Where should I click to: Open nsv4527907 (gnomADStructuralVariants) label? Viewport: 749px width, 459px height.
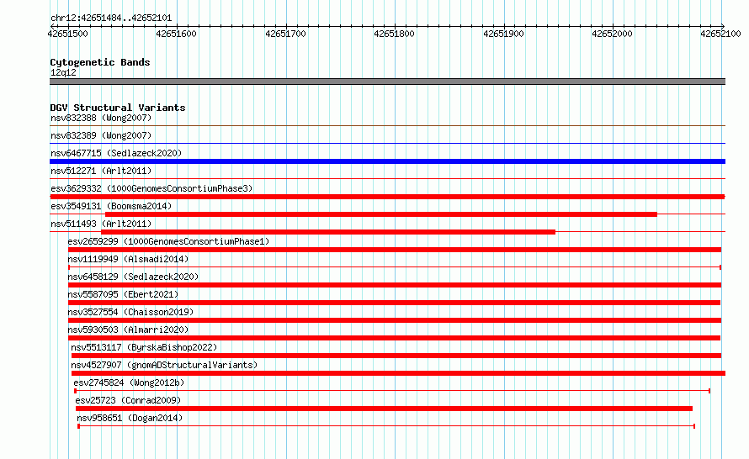(164, 365)
